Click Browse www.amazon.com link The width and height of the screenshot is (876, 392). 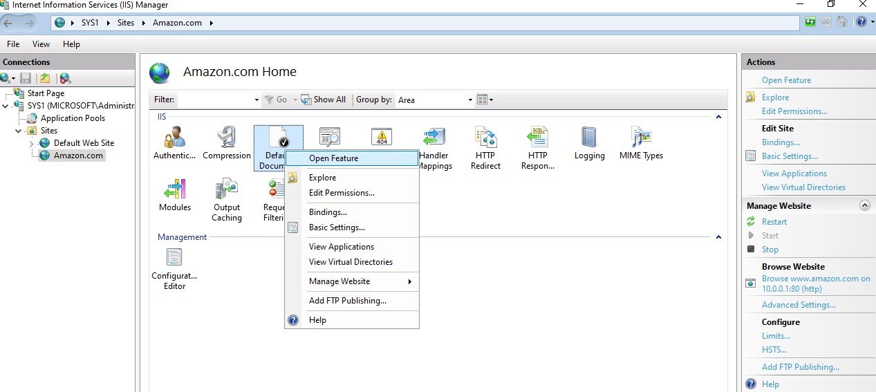(x=816, y=283)
